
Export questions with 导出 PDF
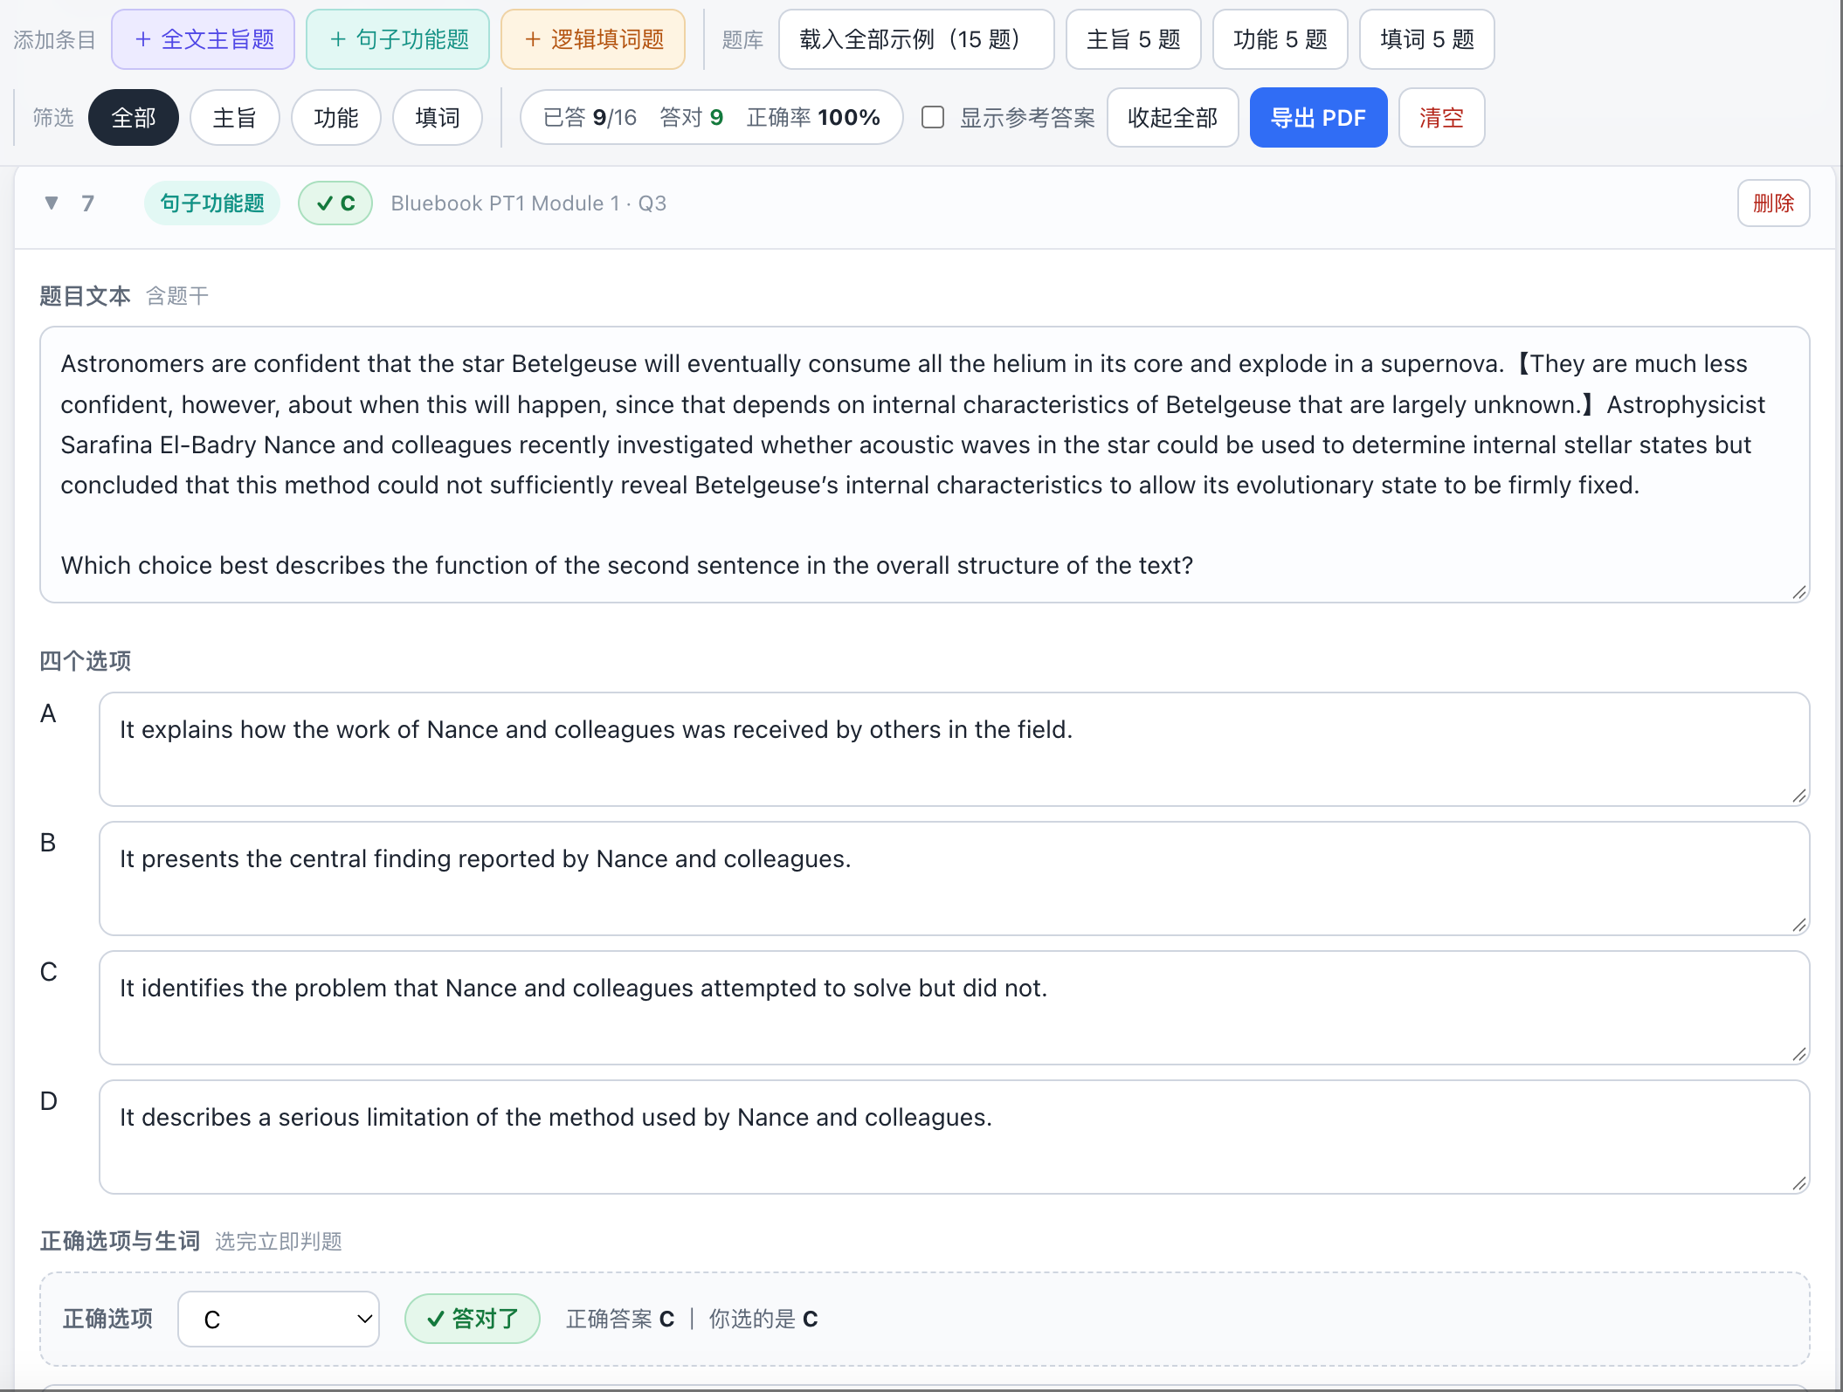(x=1319, y=118)
